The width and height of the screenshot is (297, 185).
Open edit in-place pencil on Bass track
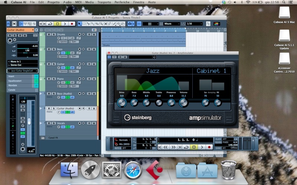coord(79,53)
